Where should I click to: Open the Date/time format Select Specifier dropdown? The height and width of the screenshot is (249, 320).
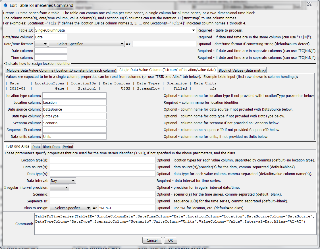(86, 44)
